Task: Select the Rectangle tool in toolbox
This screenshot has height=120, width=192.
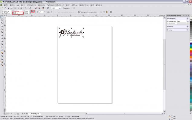Action: point(2,35)
